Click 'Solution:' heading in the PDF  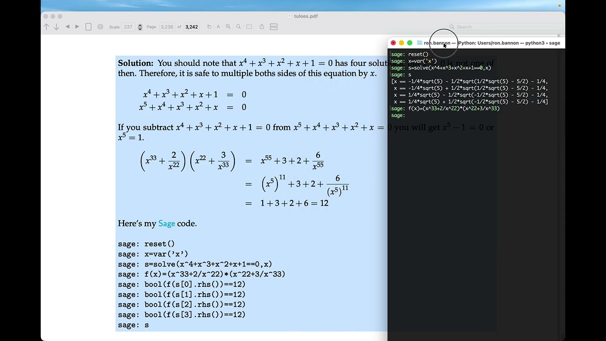tap(136, 63)
